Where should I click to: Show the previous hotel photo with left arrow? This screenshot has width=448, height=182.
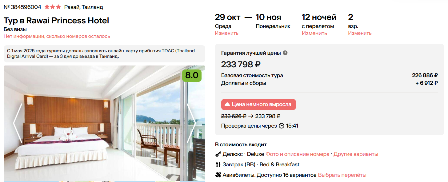pos(18,123)
